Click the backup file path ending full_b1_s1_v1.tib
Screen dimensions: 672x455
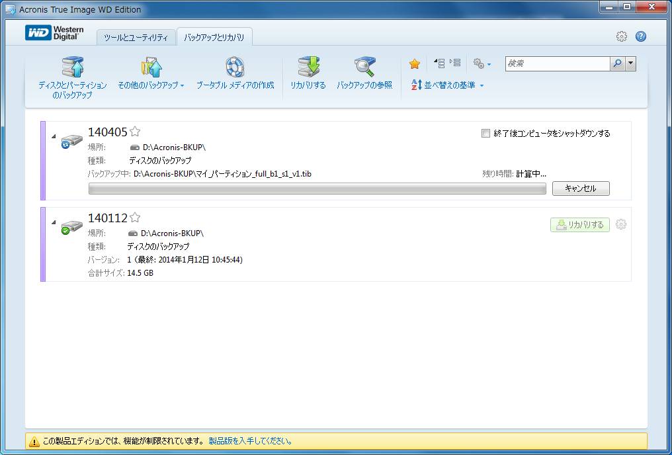222,174
